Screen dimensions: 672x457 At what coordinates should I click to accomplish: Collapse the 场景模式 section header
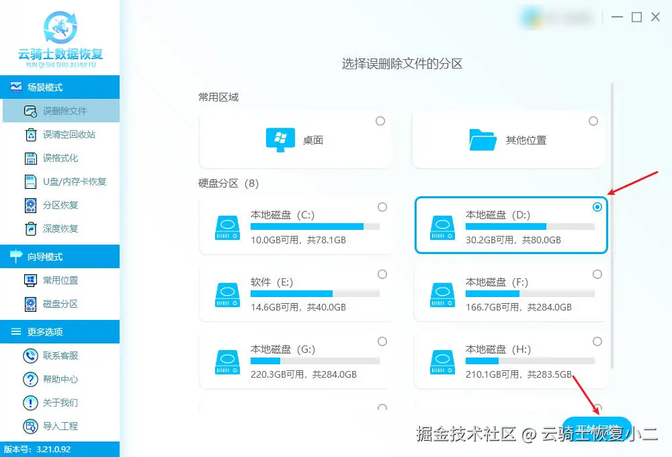point(60,87)
